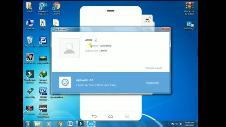Select the Recycle Bin icon
This screenshot has width=226, height=127.
tap(30, 42)
